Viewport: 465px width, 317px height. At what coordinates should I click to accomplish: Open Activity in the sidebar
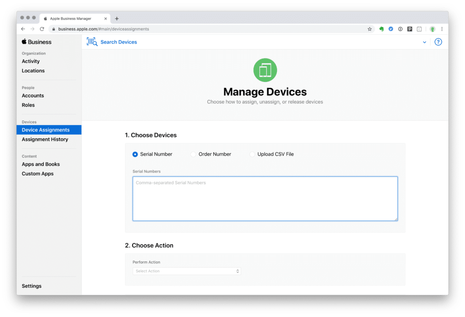(x=30, y=61)
